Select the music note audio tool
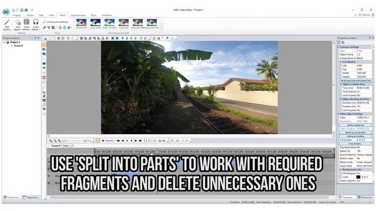The height and width of the screenshot is (211, 376). [x=44, y=104]
